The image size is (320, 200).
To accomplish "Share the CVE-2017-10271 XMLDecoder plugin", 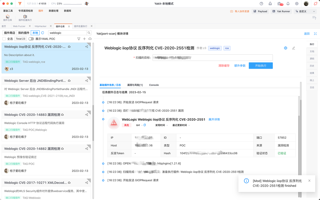I will (x=86, y=183).
